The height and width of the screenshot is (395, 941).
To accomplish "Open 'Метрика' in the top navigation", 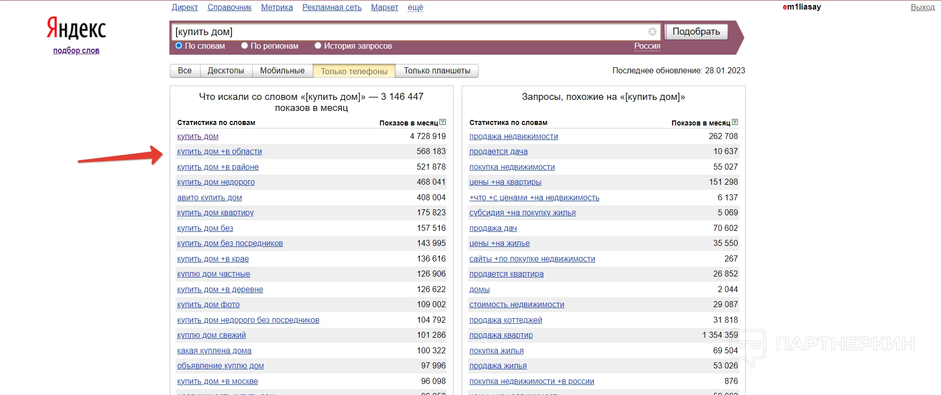I will tap(276, 8).
